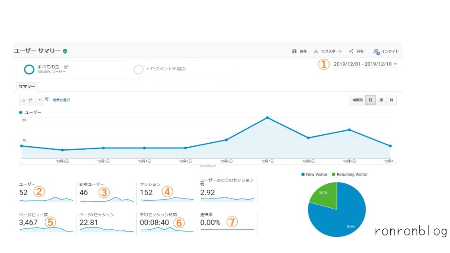Open the date range 2019/12/01 - 2019/12/10 dropdown
The width and height of the screenshot is (450, 253).
coord(365,64)
